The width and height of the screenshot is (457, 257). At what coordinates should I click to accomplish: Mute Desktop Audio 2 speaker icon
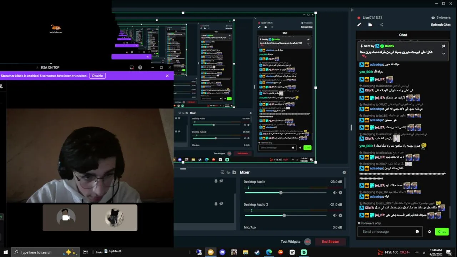tap(335, 216)
